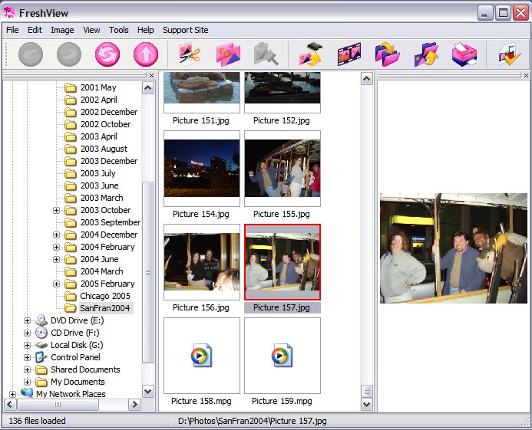Click the checkmark options icon in toolbar
This screenshot has width=532, height=430.
508,54
